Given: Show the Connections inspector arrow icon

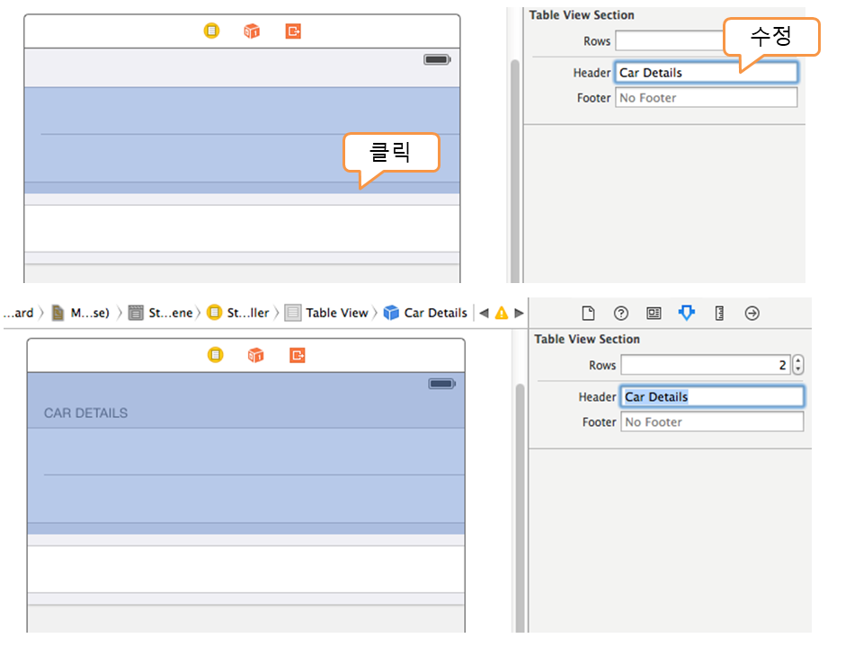Looking at the screenshot, I should coord(752,313).
